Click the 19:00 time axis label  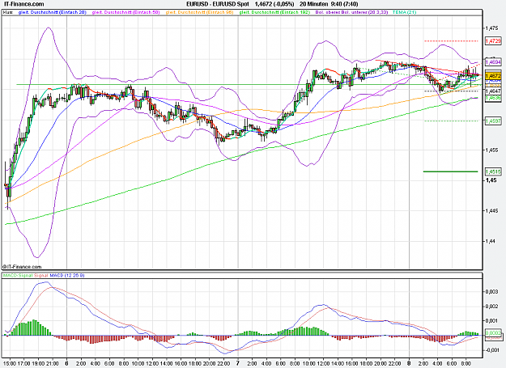tap(38, 363)
